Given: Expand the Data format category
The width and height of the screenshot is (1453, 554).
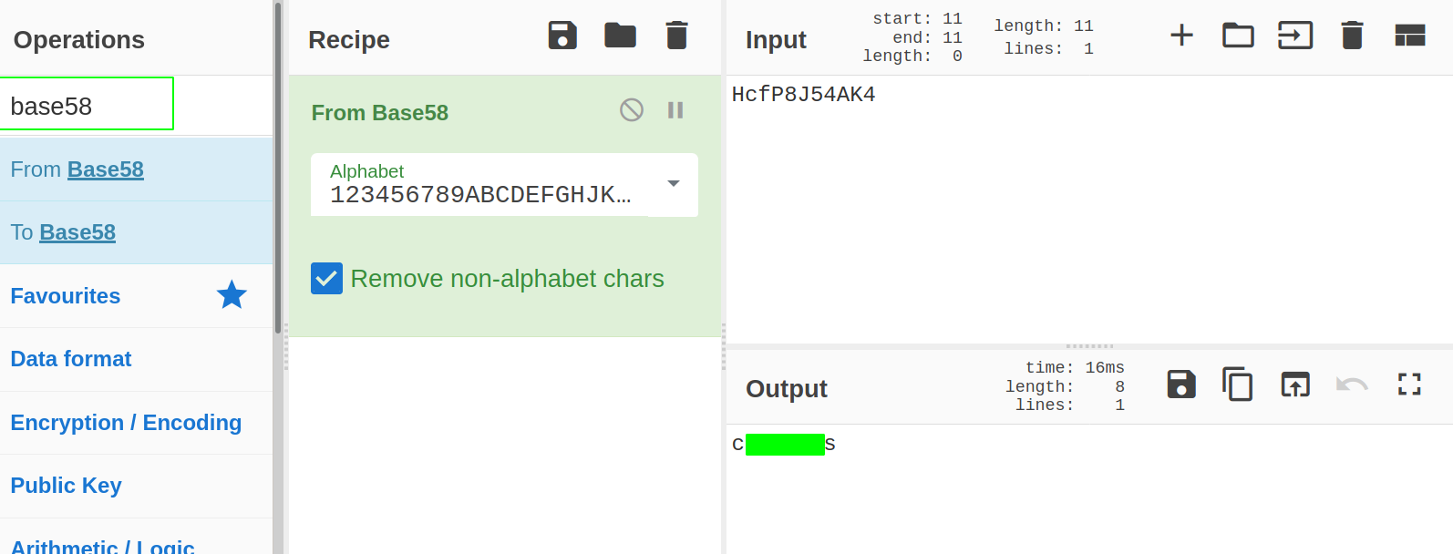Looking at the screenshot, I should (137, 359).
